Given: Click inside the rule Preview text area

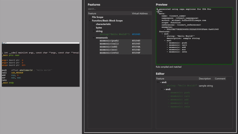Looking at the screenshot, I should [194, 36].
